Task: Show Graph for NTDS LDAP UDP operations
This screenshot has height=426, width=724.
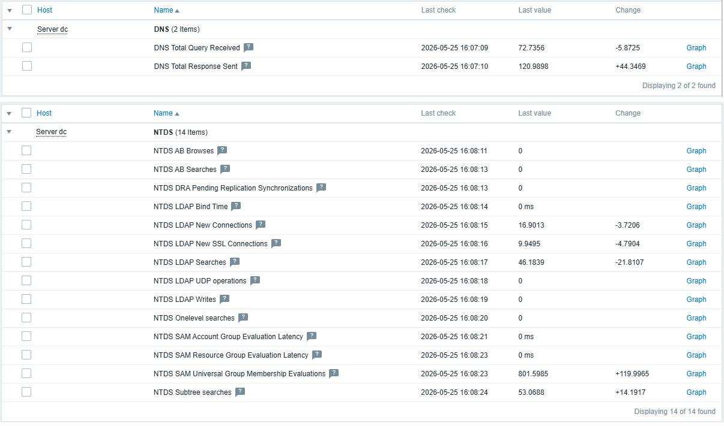Action: [696, 281]
